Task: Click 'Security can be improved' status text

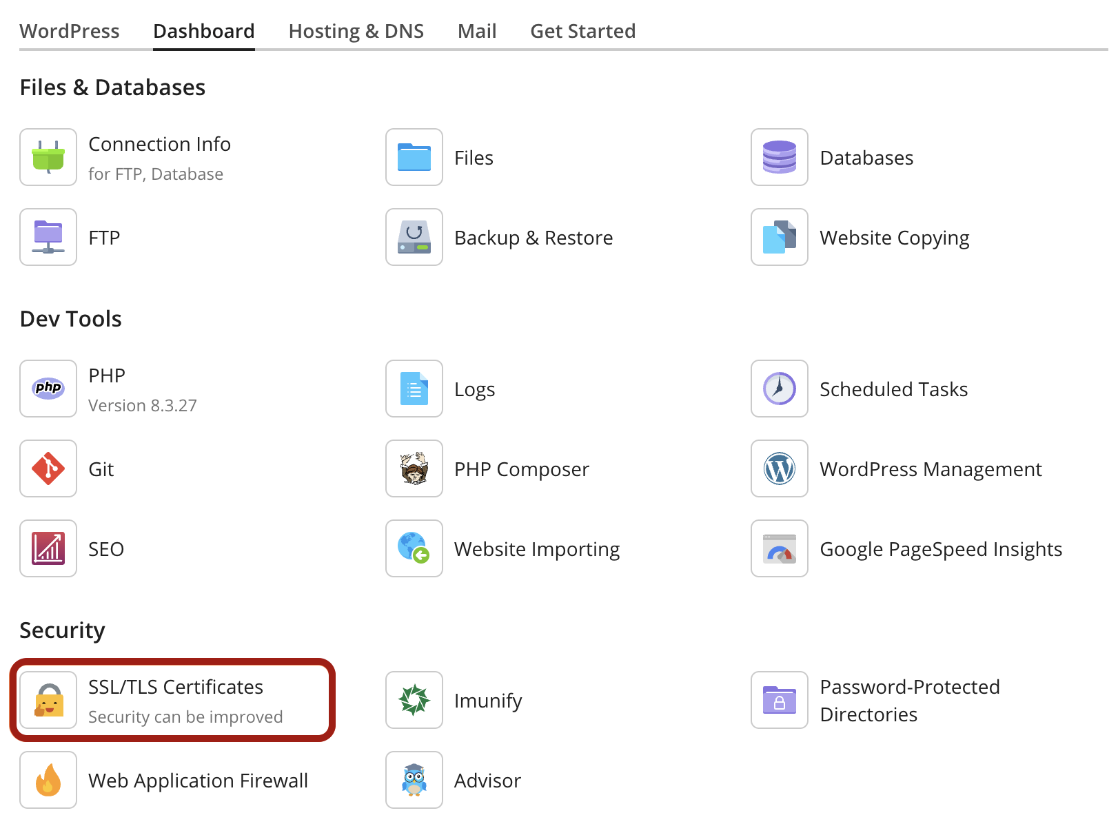Action: point(185,717)
